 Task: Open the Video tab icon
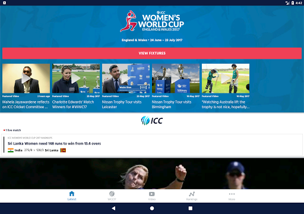152,194
